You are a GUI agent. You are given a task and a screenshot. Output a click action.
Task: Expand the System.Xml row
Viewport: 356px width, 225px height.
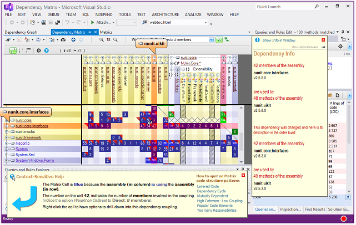coord(7,155)
